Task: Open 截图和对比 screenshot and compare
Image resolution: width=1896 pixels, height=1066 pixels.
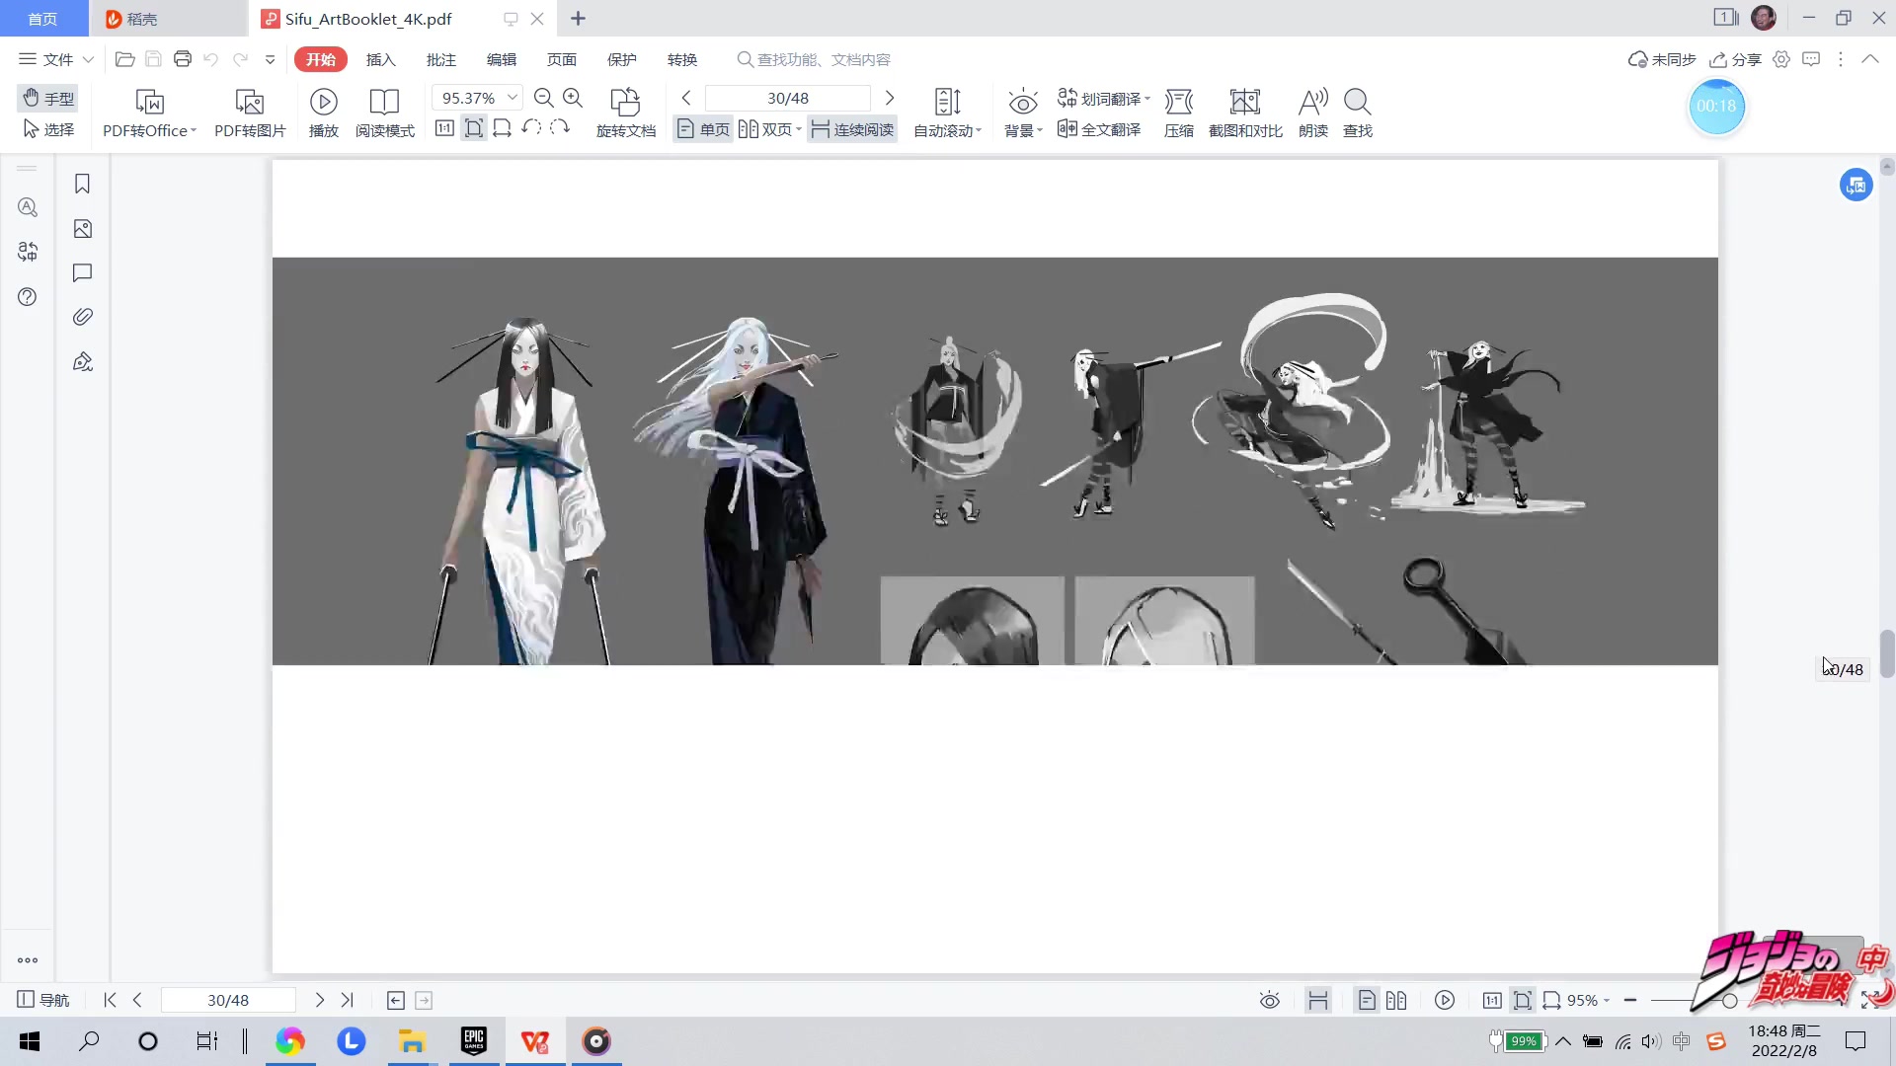Action: 1245,113
